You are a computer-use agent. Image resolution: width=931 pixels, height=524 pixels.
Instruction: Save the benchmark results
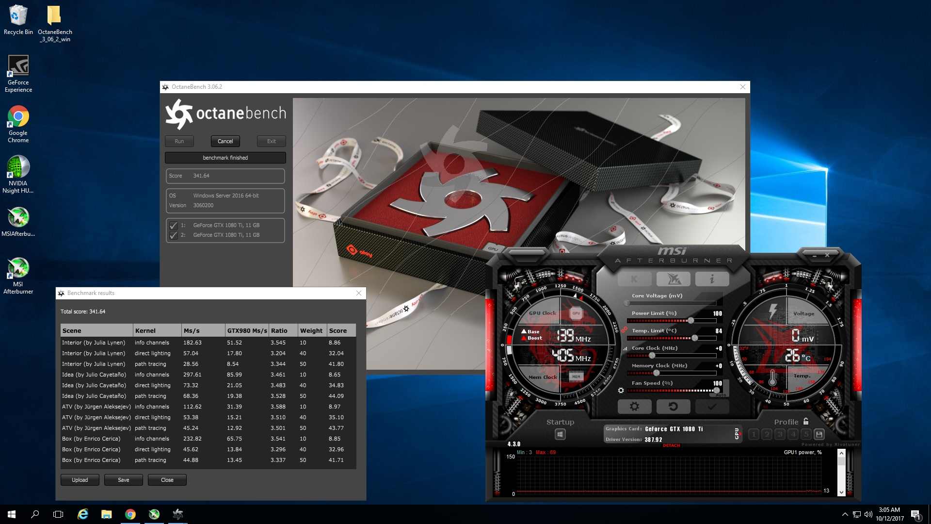pos(123,479)
